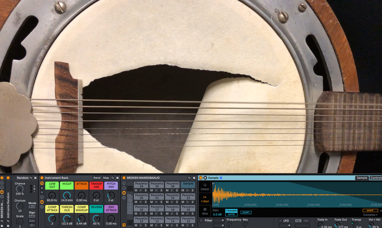Screen dimensions: 382x228
Task: Click the REVERB macro knob
Action: coord(97,218)
